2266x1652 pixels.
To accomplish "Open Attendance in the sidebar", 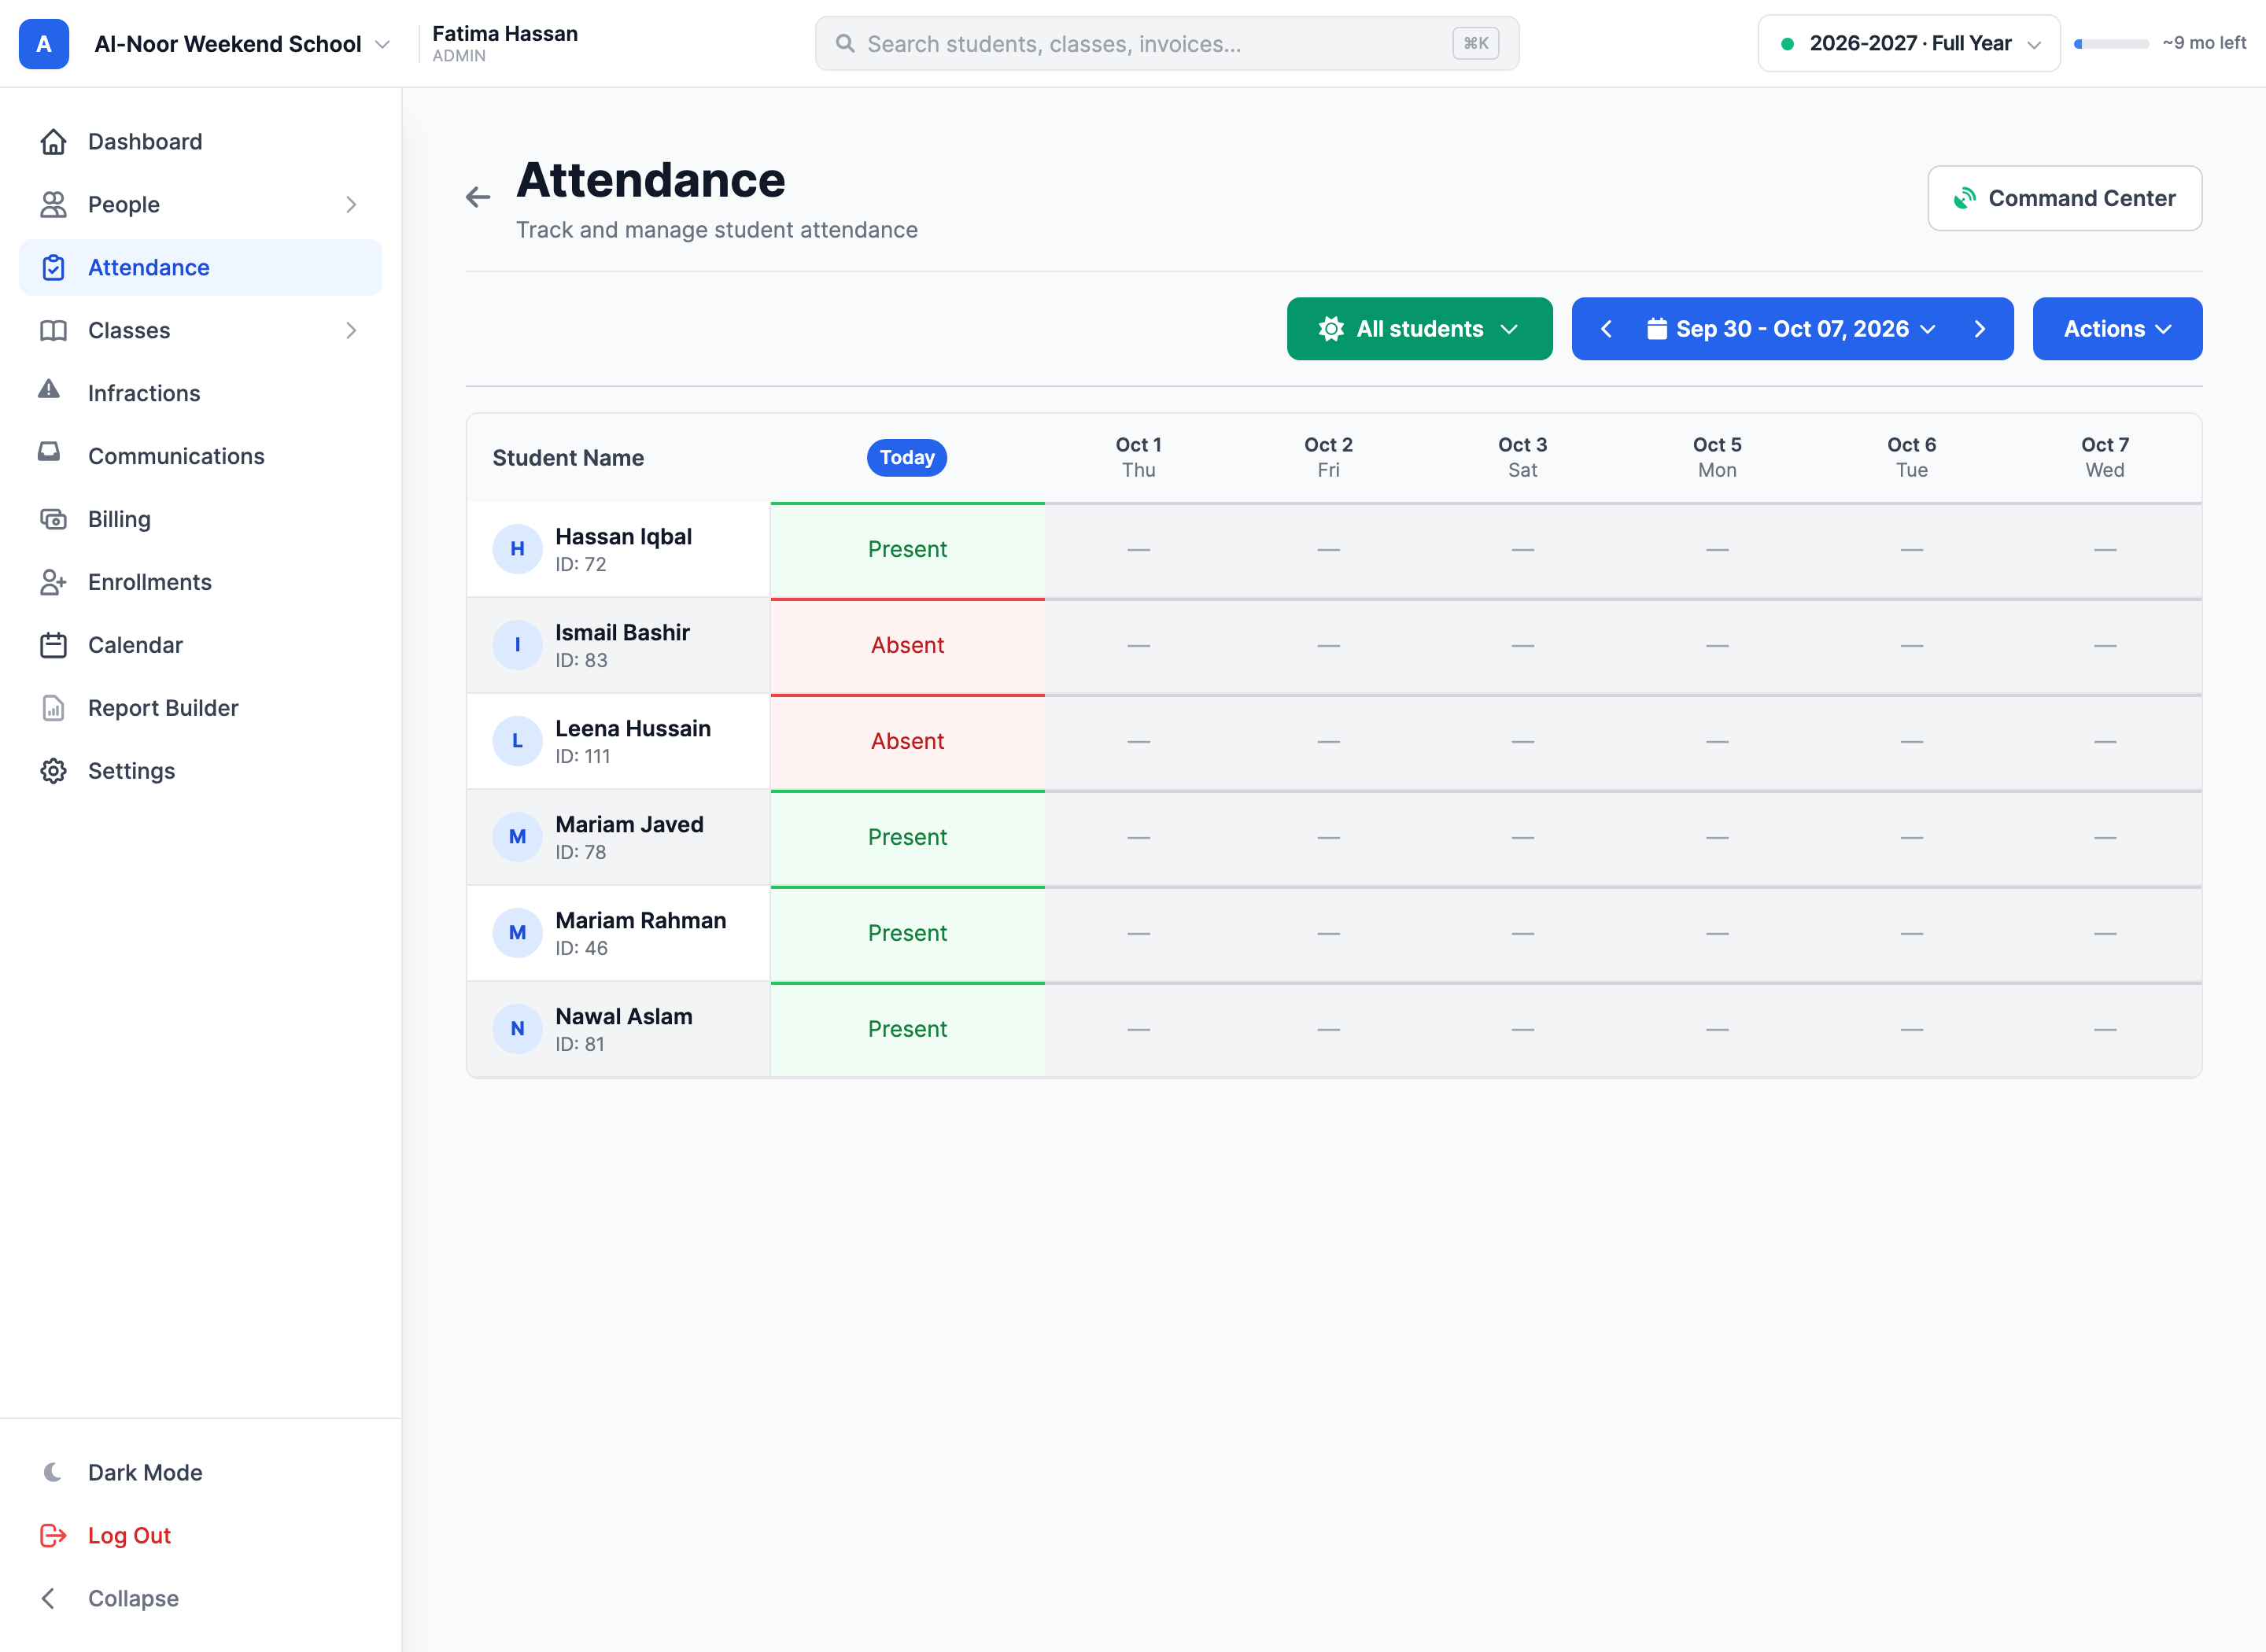I will 200,268.
